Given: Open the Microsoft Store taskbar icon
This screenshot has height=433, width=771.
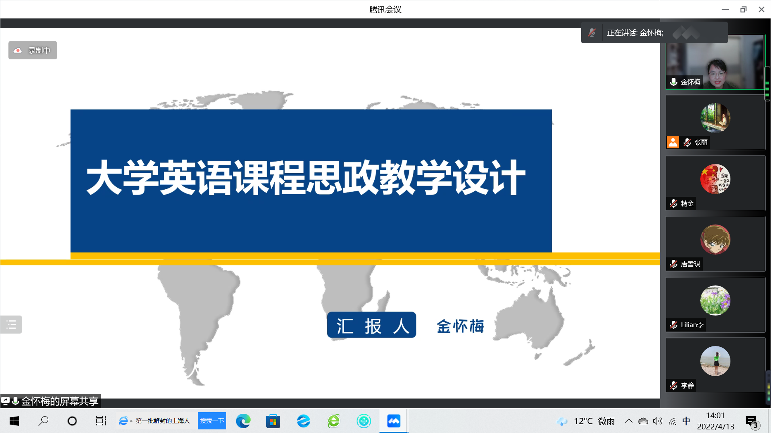Looking at the screenshot, I should (273, 421).
